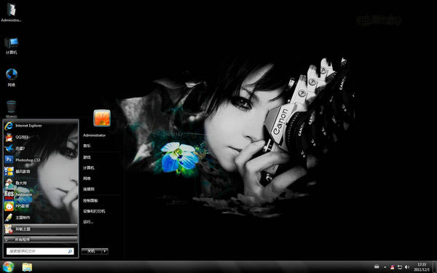Select the 卸载主题 uninstall theme entry
The width and height of the screenshot is (437, 273).
(41, 229)
